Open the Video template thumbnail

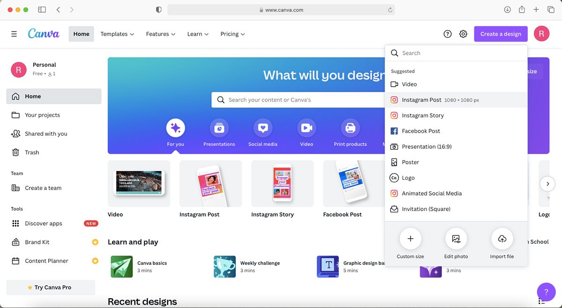pyautogui.click(x=139, y=183)
